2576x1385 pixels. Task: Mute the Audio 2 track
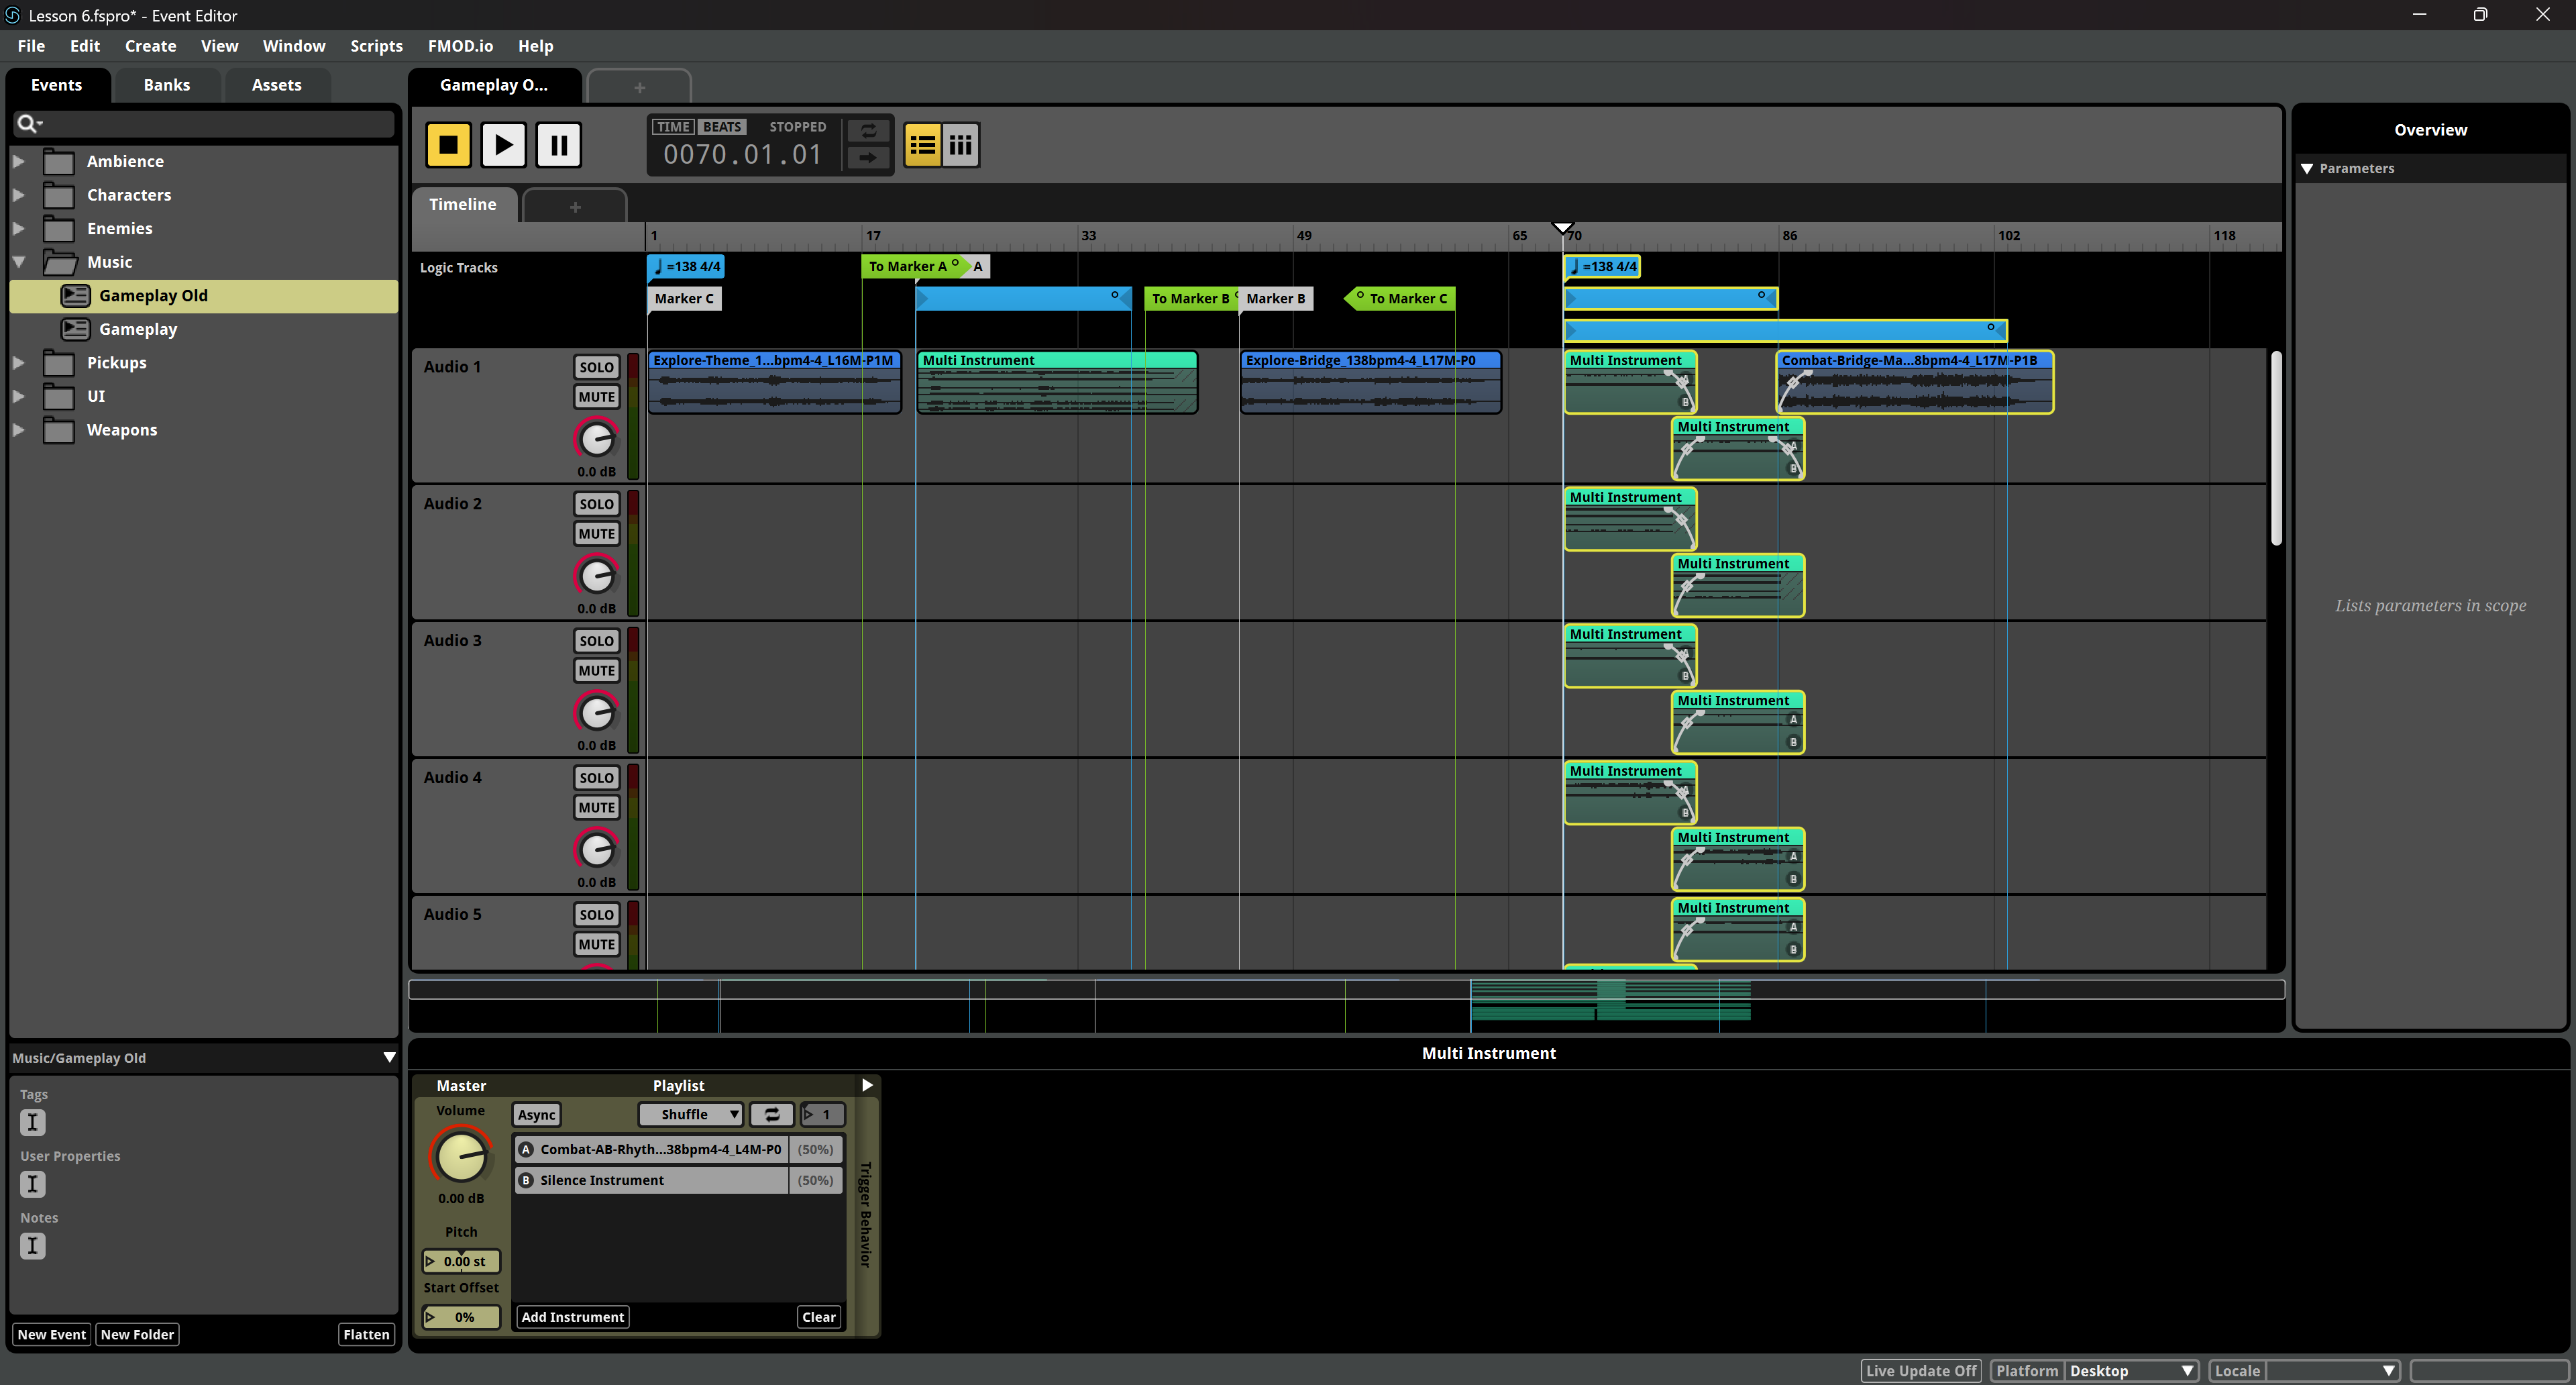[596, 534]
